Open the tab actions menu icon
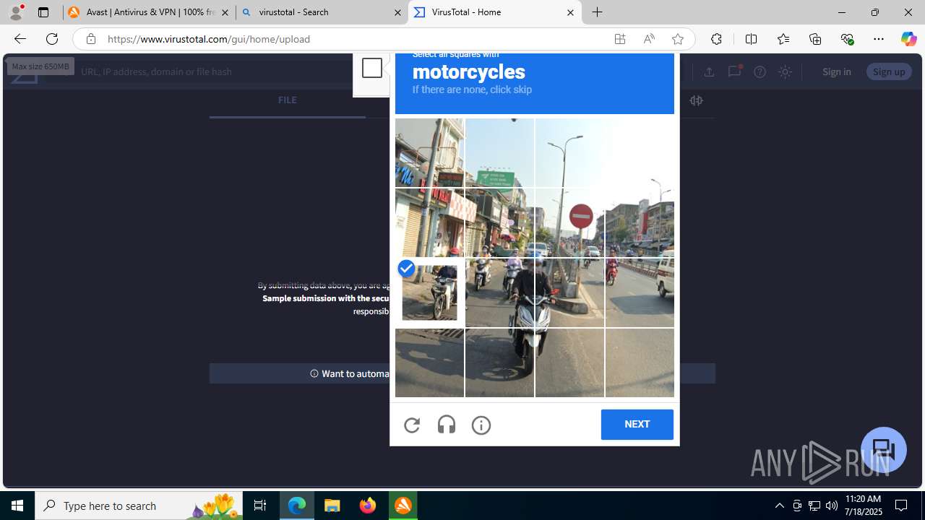 tap(43, 12)
